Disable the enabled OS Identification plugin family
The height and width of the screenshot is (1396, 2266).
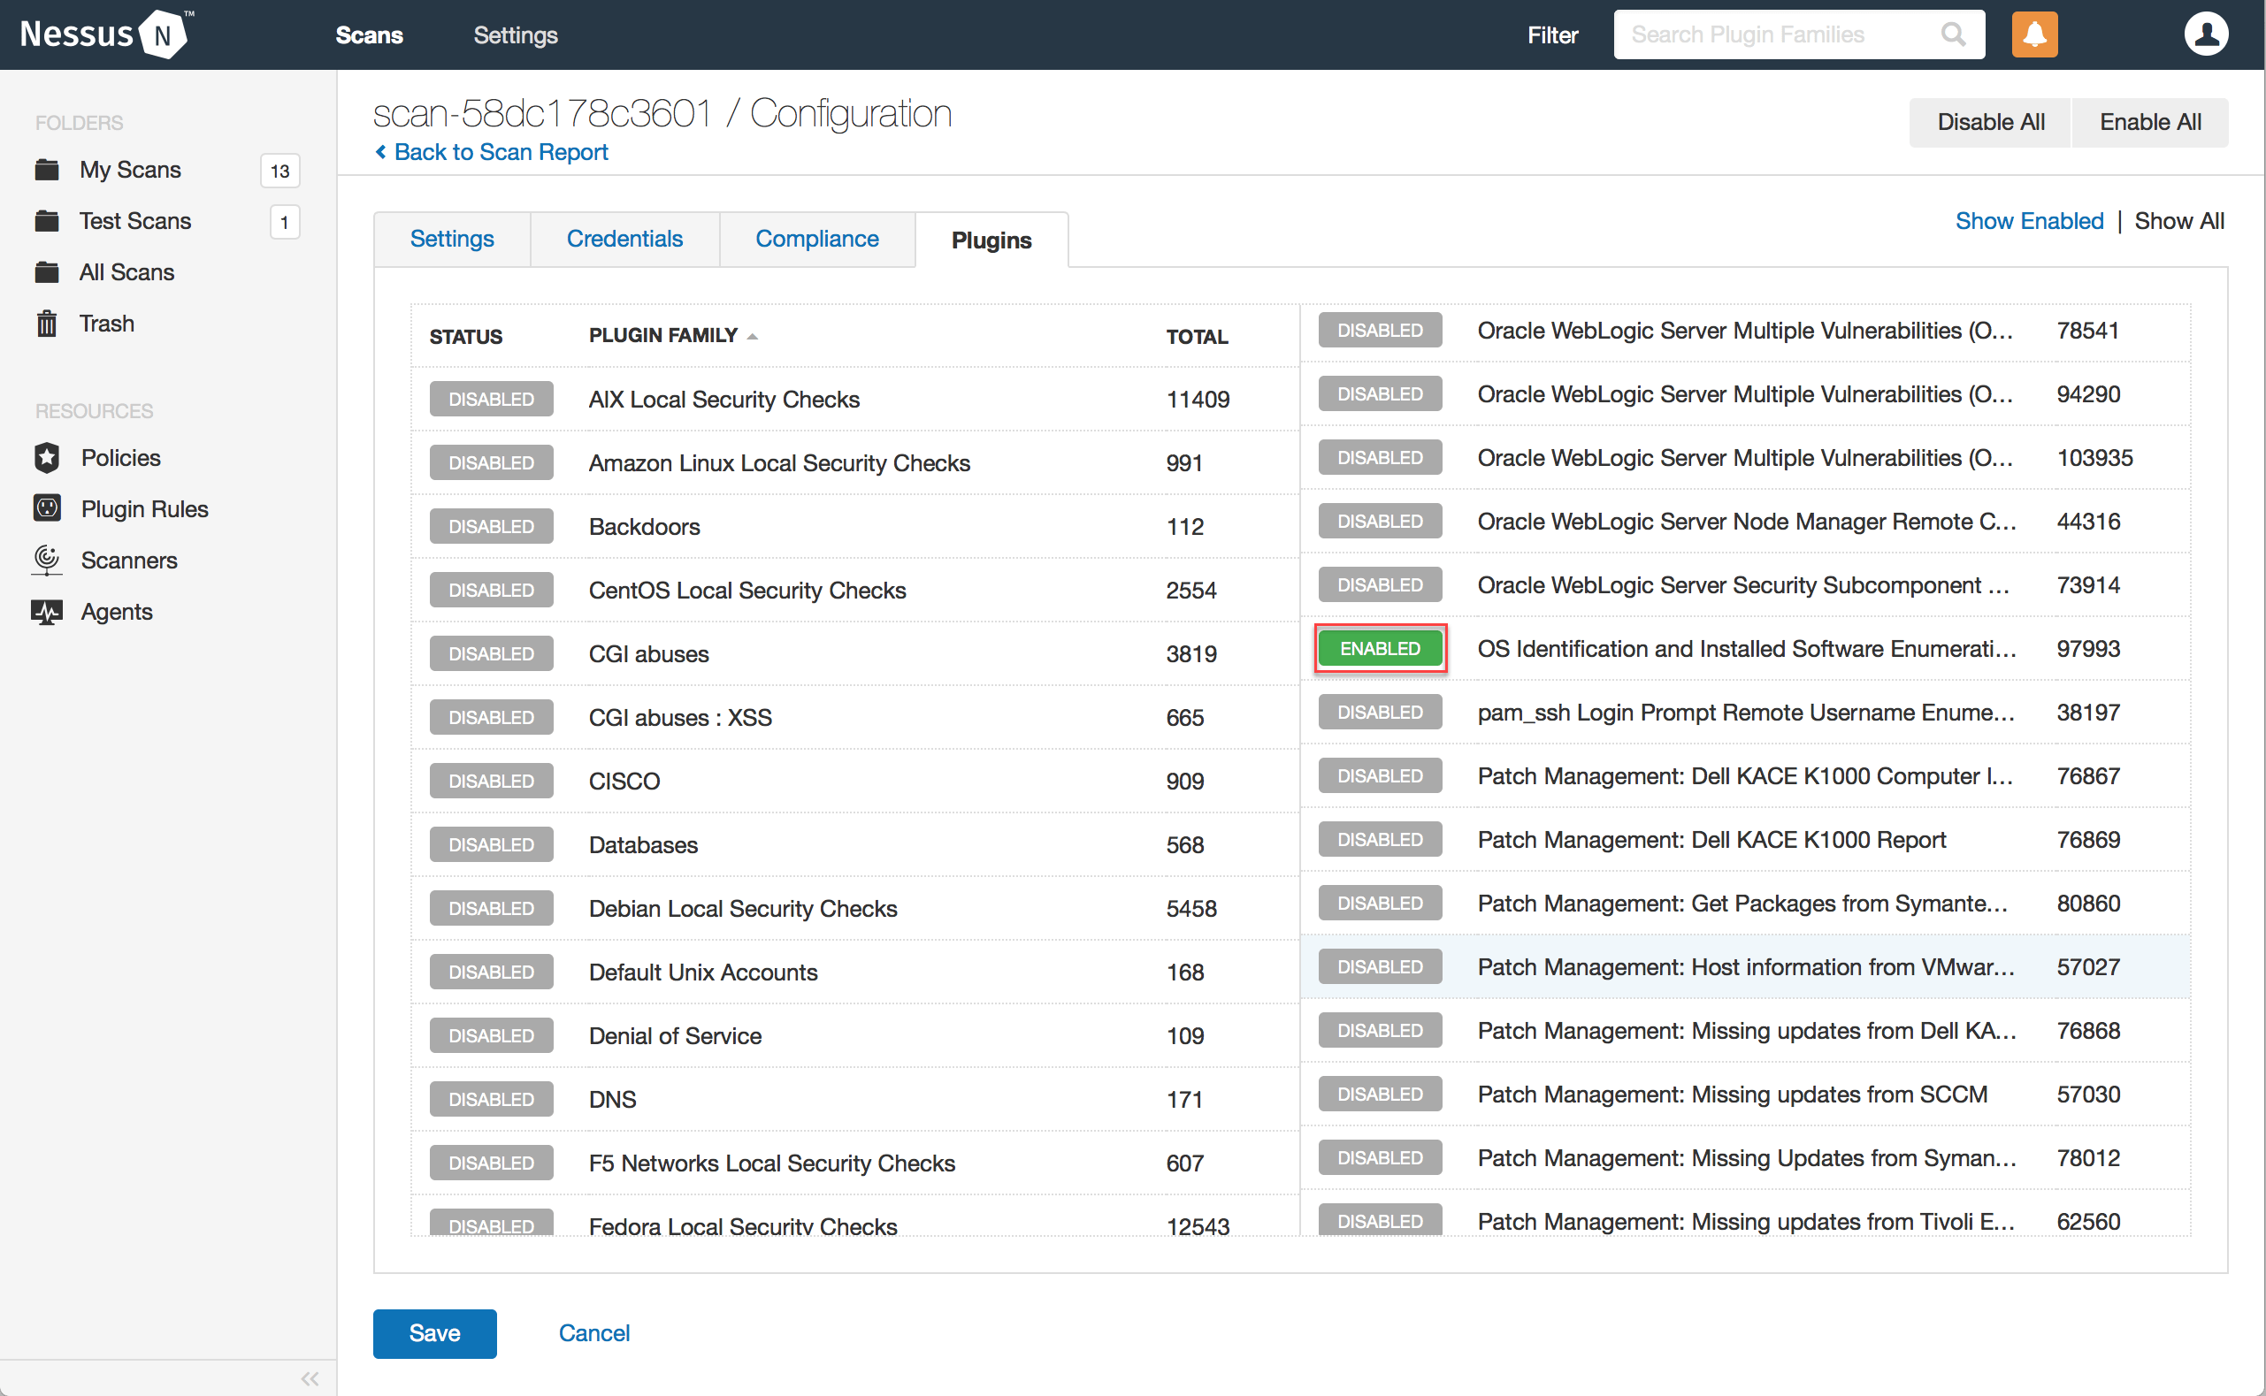tap(1380, 648)
